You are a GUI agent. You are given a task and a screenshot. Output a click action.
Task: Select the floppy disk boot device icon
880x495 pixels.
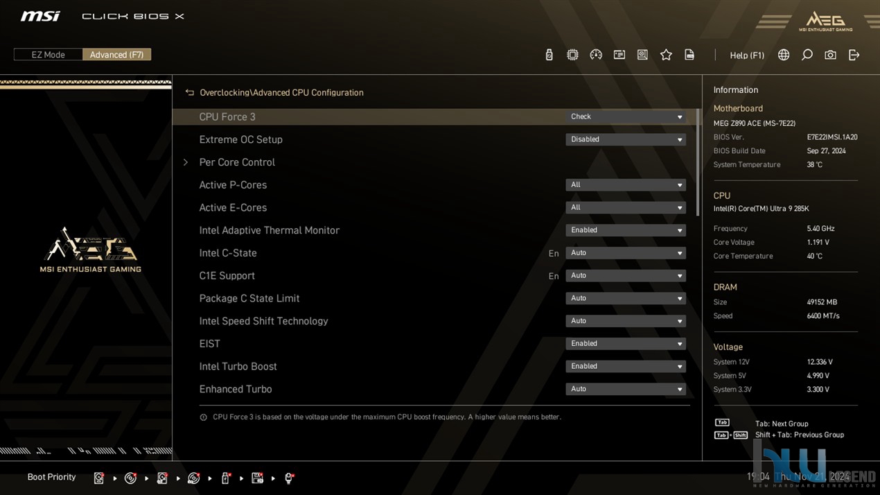coord(257,478)
